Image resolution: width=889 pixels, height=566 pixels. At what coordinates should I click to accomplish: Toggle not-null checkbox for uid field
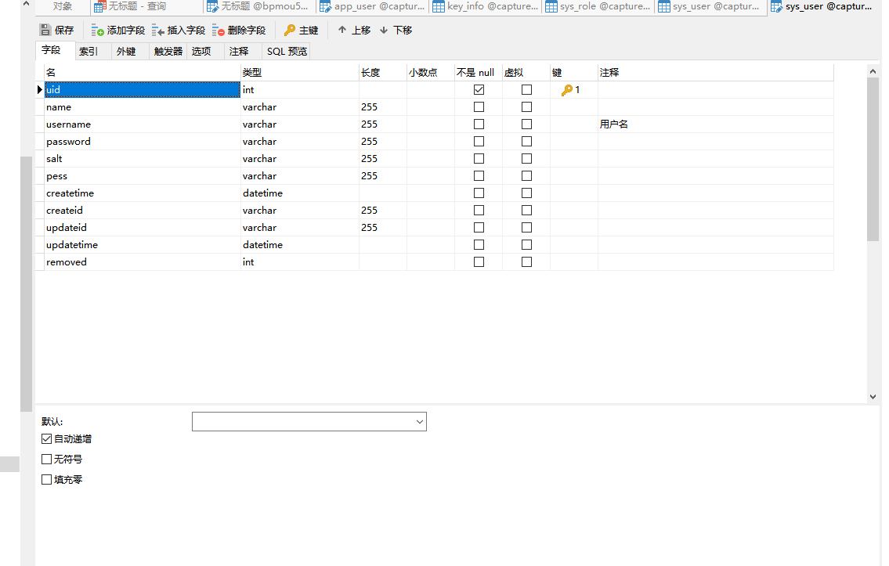coord(479,89)
